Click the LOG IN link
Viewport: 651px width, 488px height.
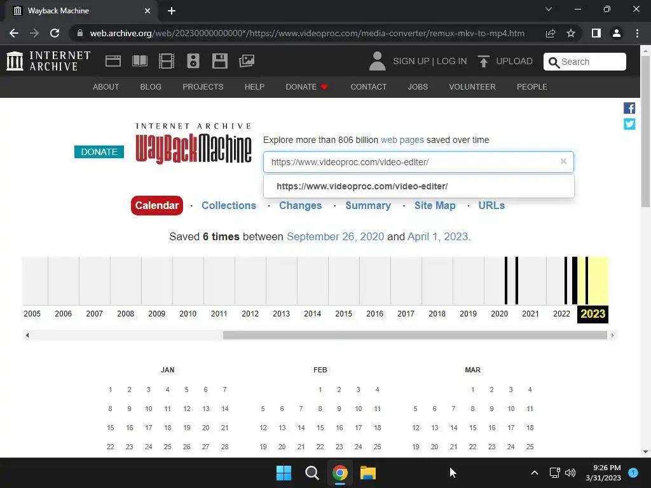[x=452, y=61]
